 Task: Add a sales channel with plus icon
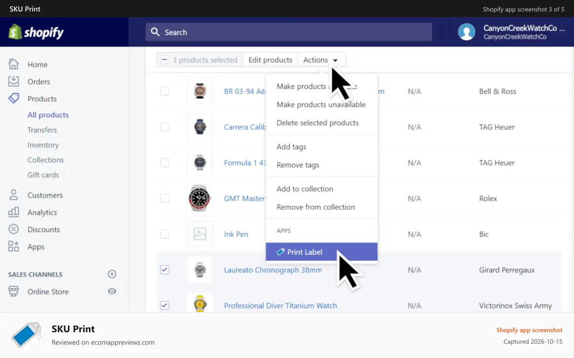pyautogui.click(x=112, y=274)
